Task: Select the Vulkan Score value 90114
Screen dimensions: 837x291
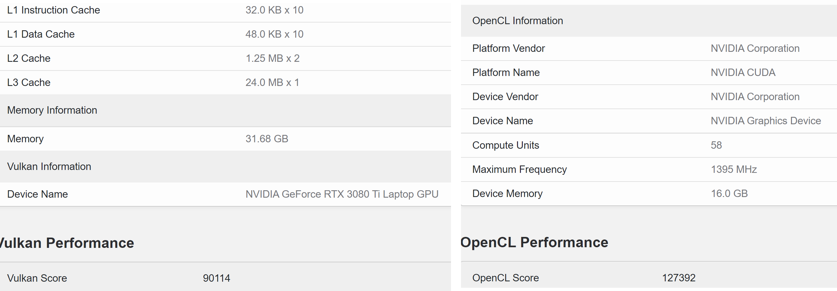Action: click(216, 278)
